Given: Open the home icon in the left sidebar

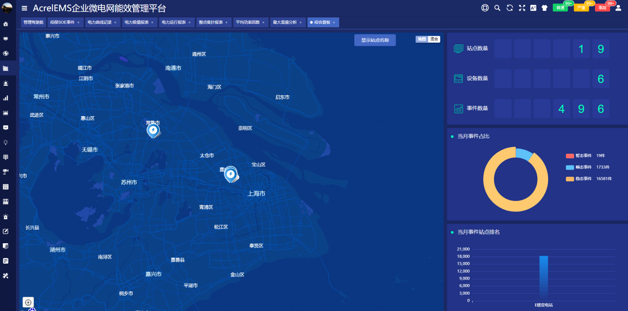Looking at the screenshot, I should pyautogui.click(x=5, y=24).
